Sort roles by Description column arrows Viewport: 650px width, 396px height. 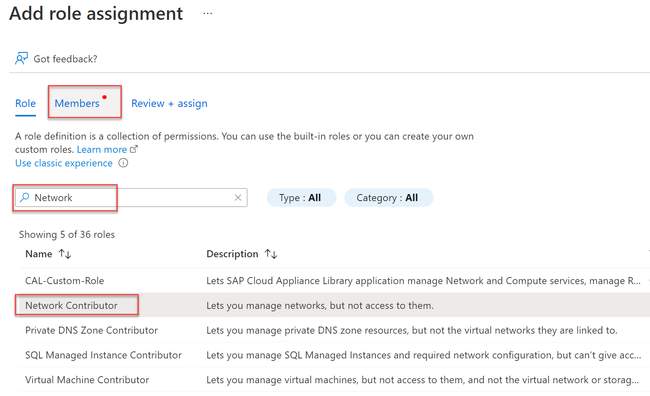(x=271, y=254)
